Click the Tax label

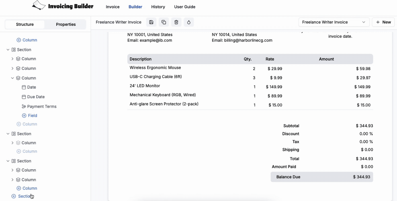pos(296,142)
